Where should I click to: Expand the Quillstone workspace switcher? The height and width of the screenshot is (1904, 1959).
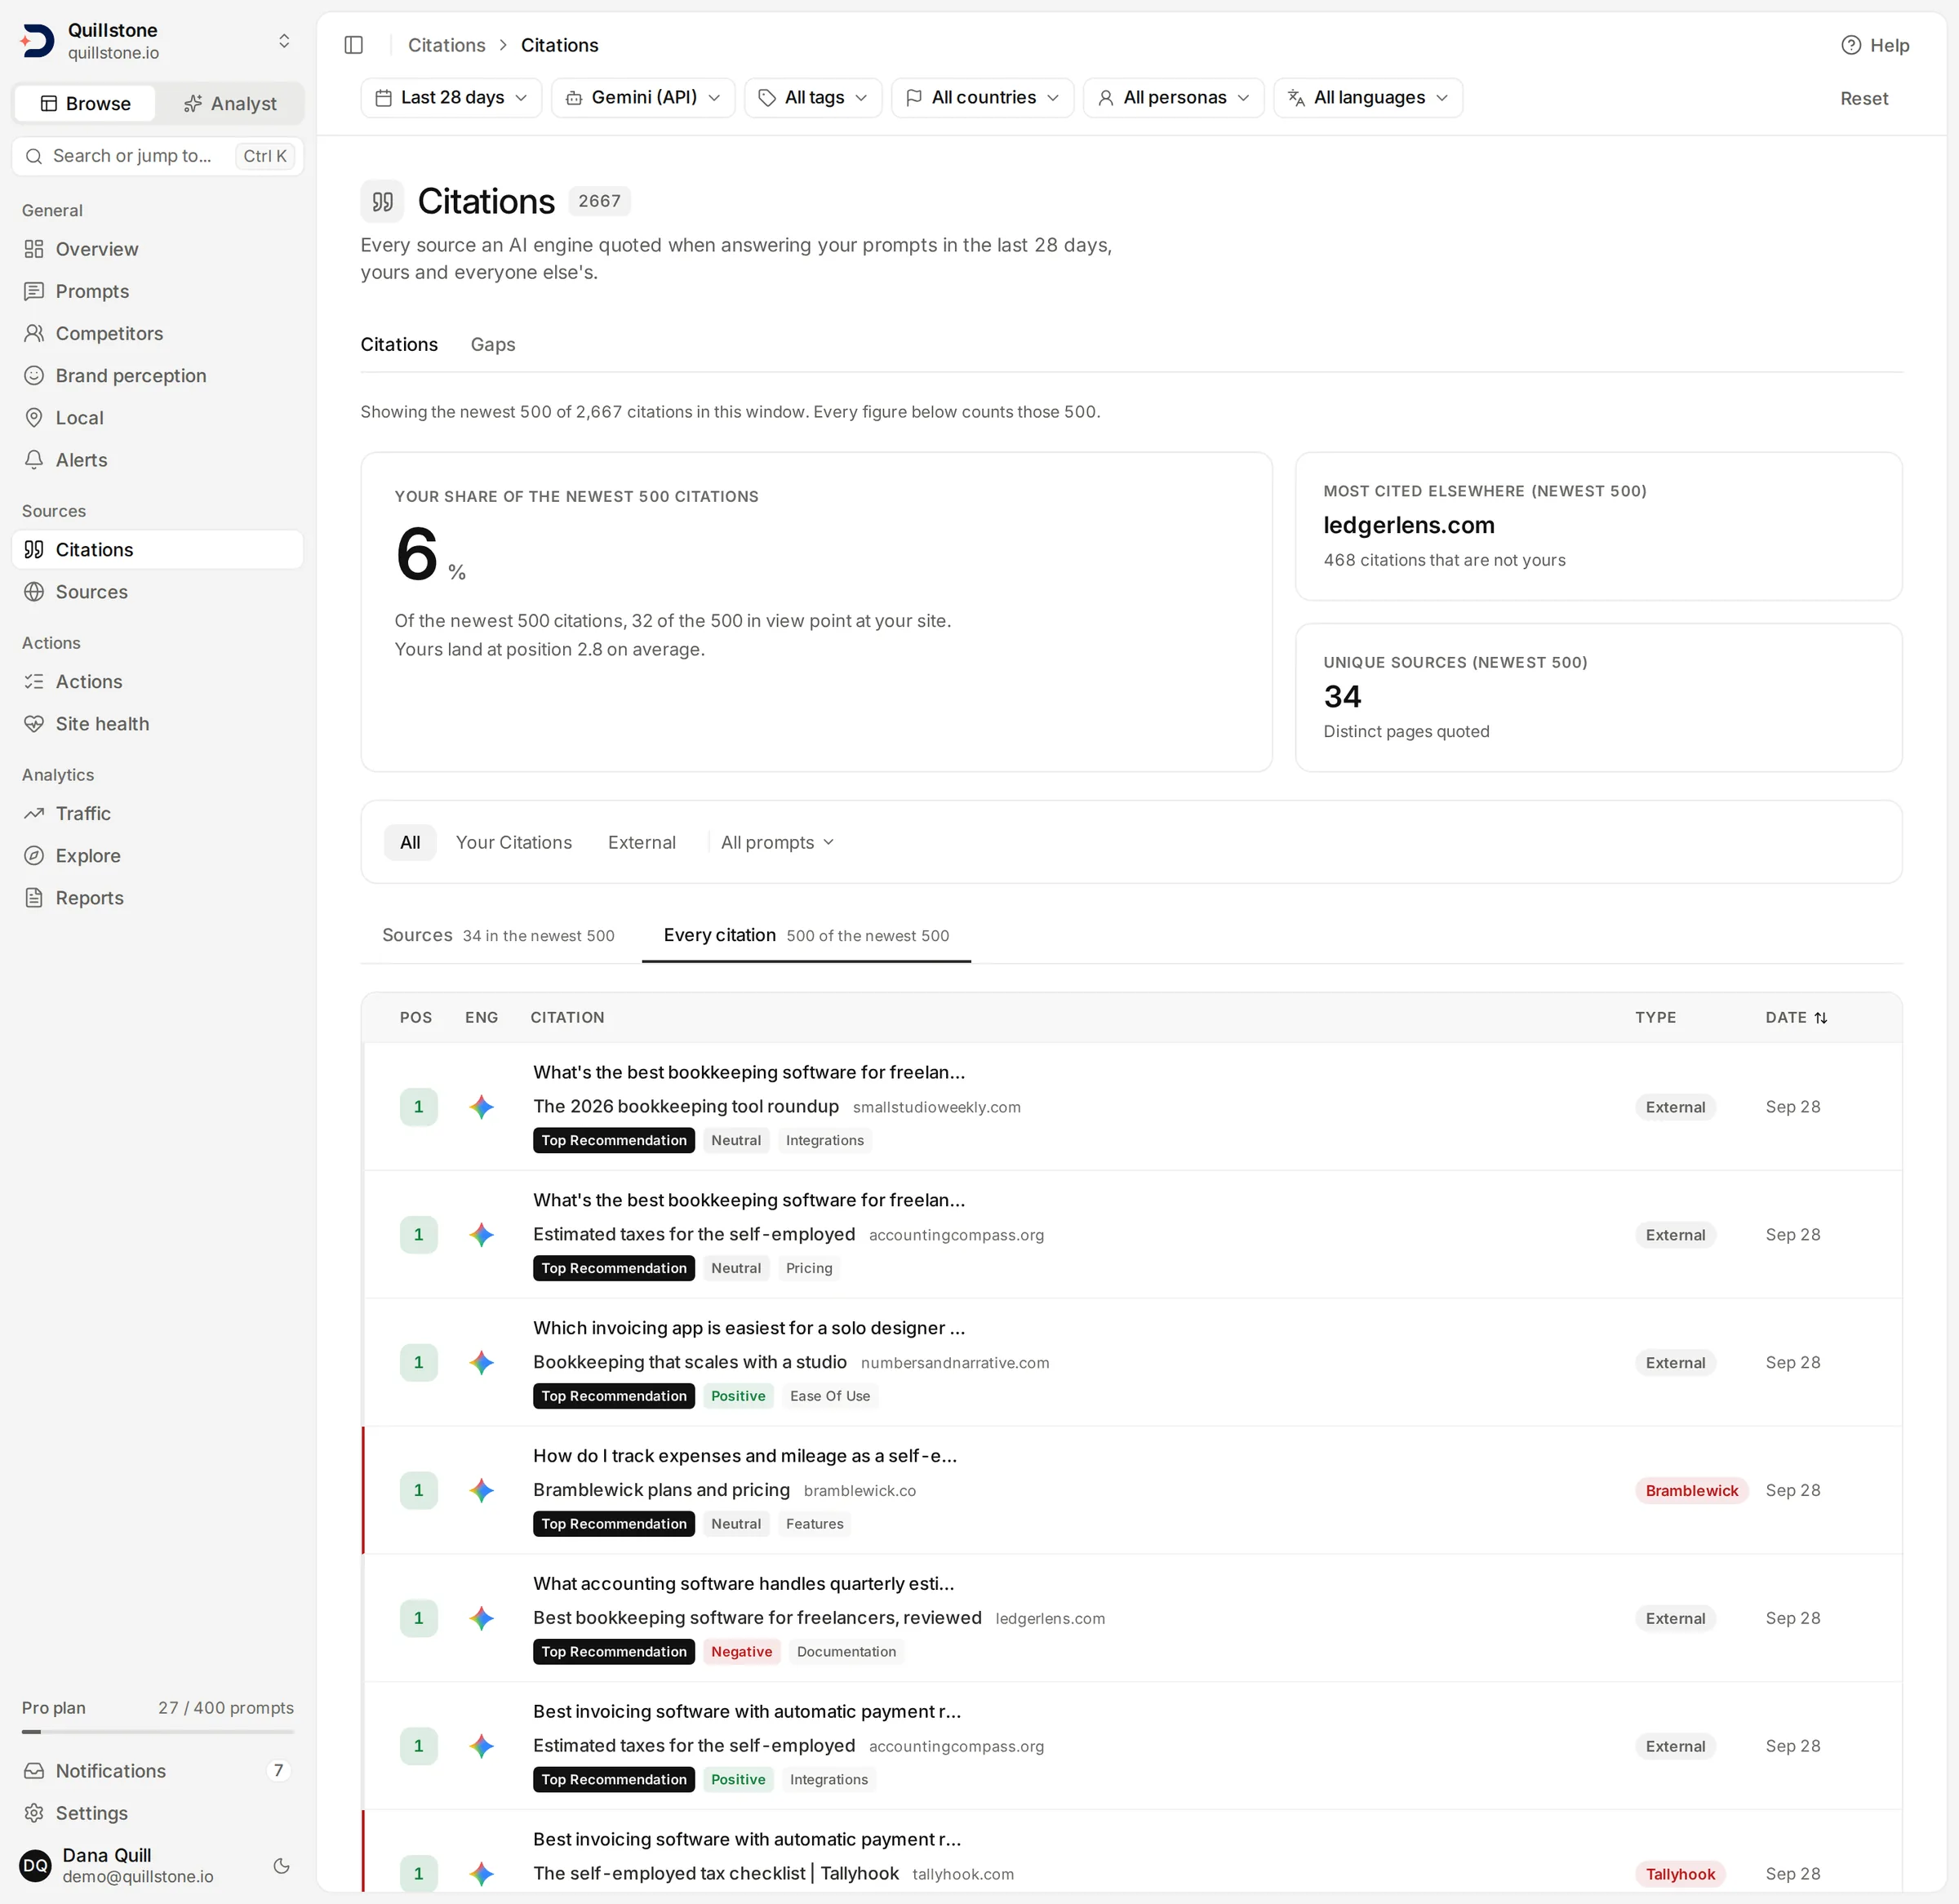point(284,41)
